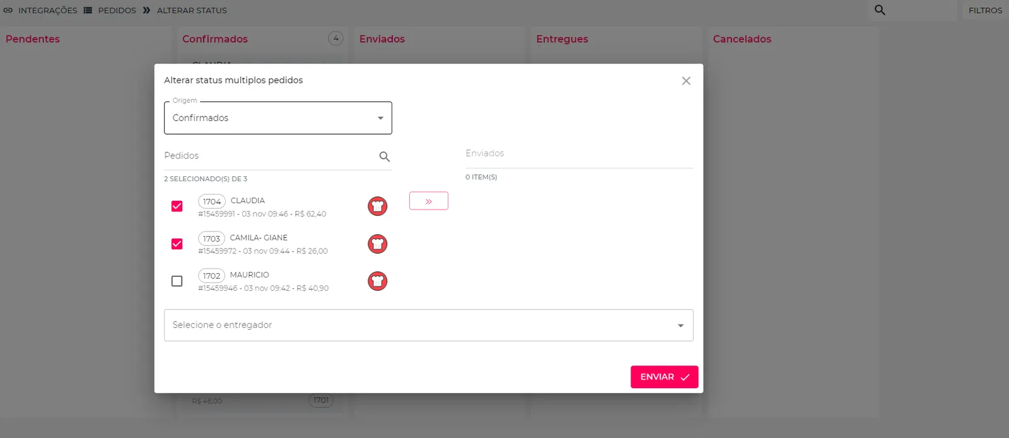Focus the Enviados destination search field
The image size is (1009, 438).
580,154
